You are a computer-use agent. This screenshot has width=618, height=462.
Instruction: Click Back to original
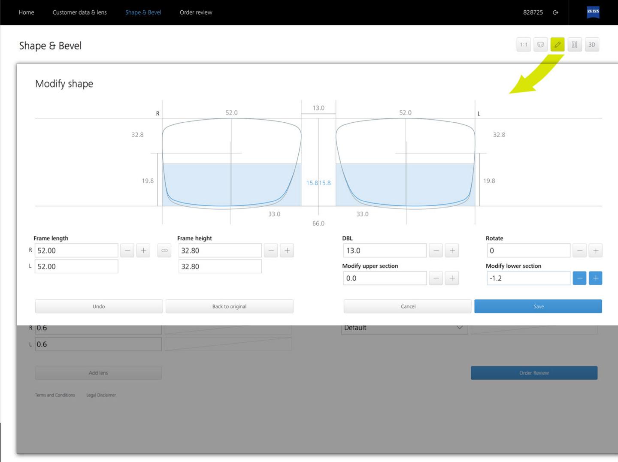(229, 306)
